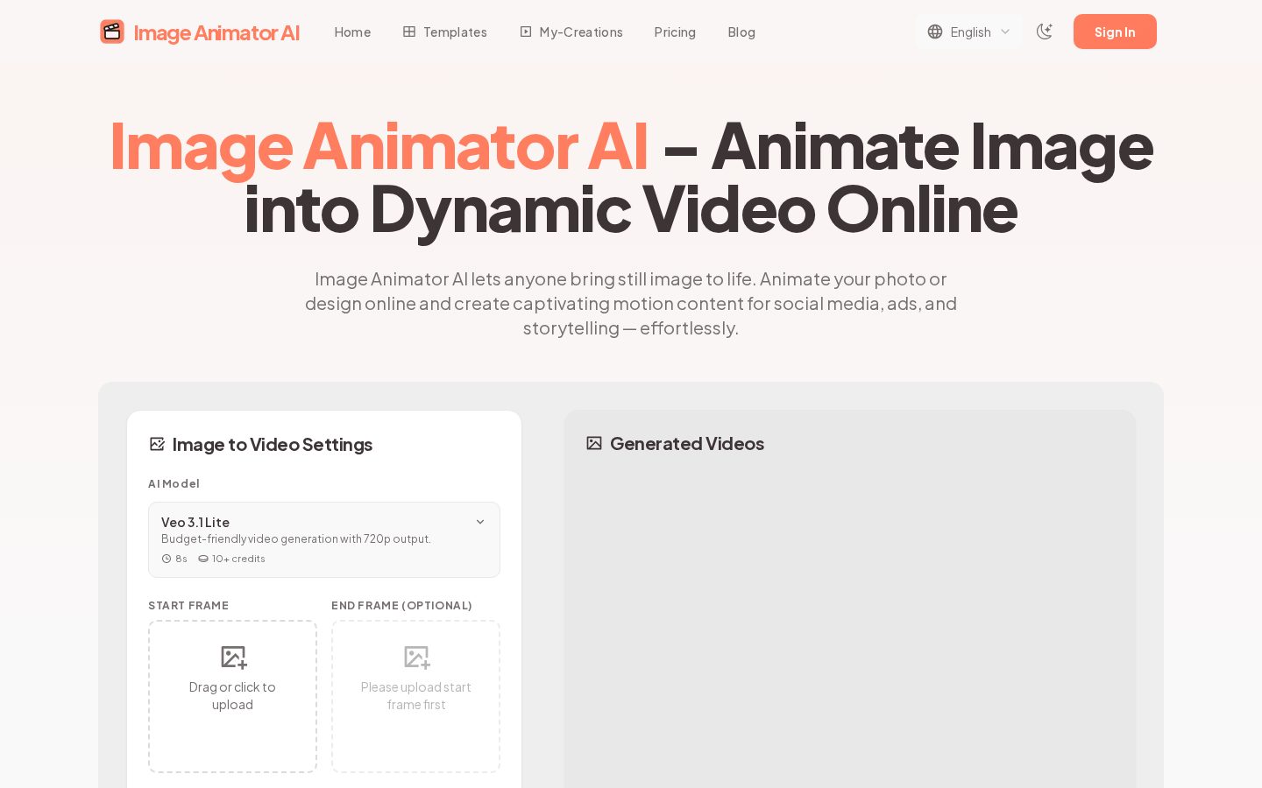The width and height of the screenshot is (1262, 788).
Task: Expand language selector chevron
Action: [1005, 32]
